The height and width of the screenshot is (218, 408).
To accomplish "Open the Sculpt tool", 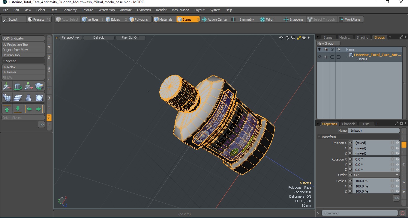I will click(14, 19).
